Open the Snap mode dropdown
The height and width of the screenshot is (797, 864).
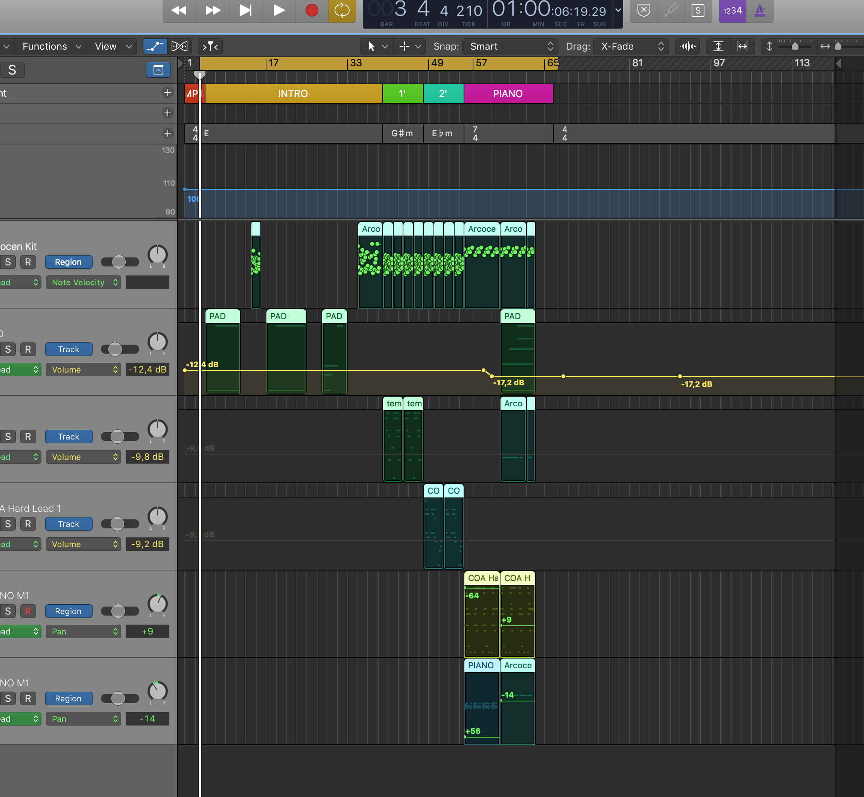(510, 46)
